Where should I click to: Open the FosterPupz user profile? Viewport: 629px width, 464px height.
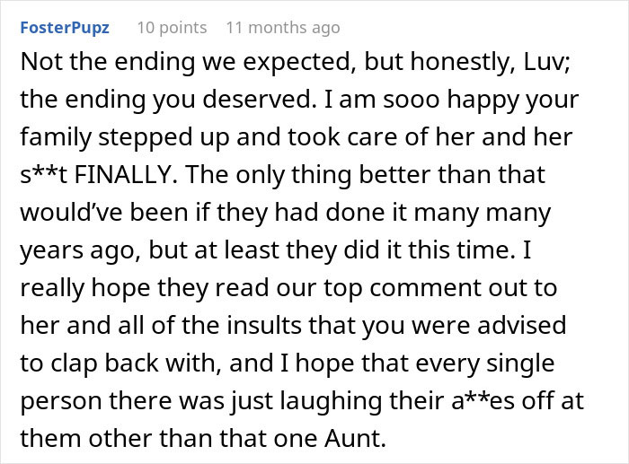(x=64, y=28)
